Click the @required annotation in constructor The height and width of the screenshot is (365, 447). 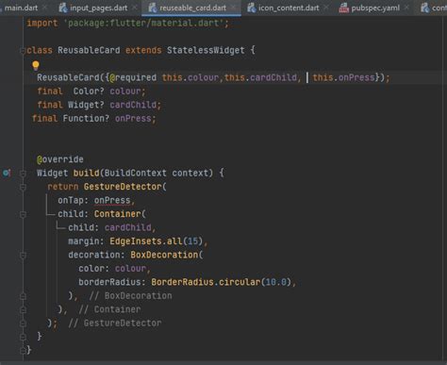click(x=133, y=77)
